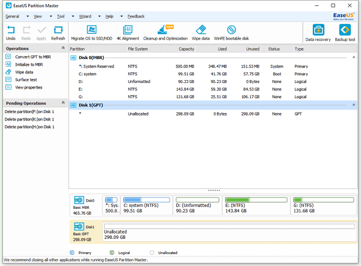This screenshot has height=266, width=361.
Task: Select pending Delete partition(F:) on Disk 1
Action: (29, 112)
